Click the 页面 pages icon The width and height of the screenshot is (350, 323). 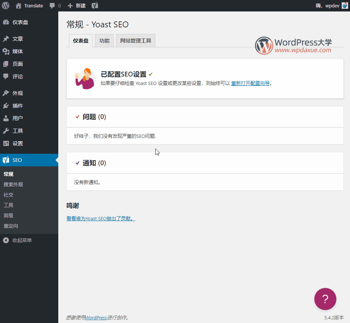click(x=6, y=64)
